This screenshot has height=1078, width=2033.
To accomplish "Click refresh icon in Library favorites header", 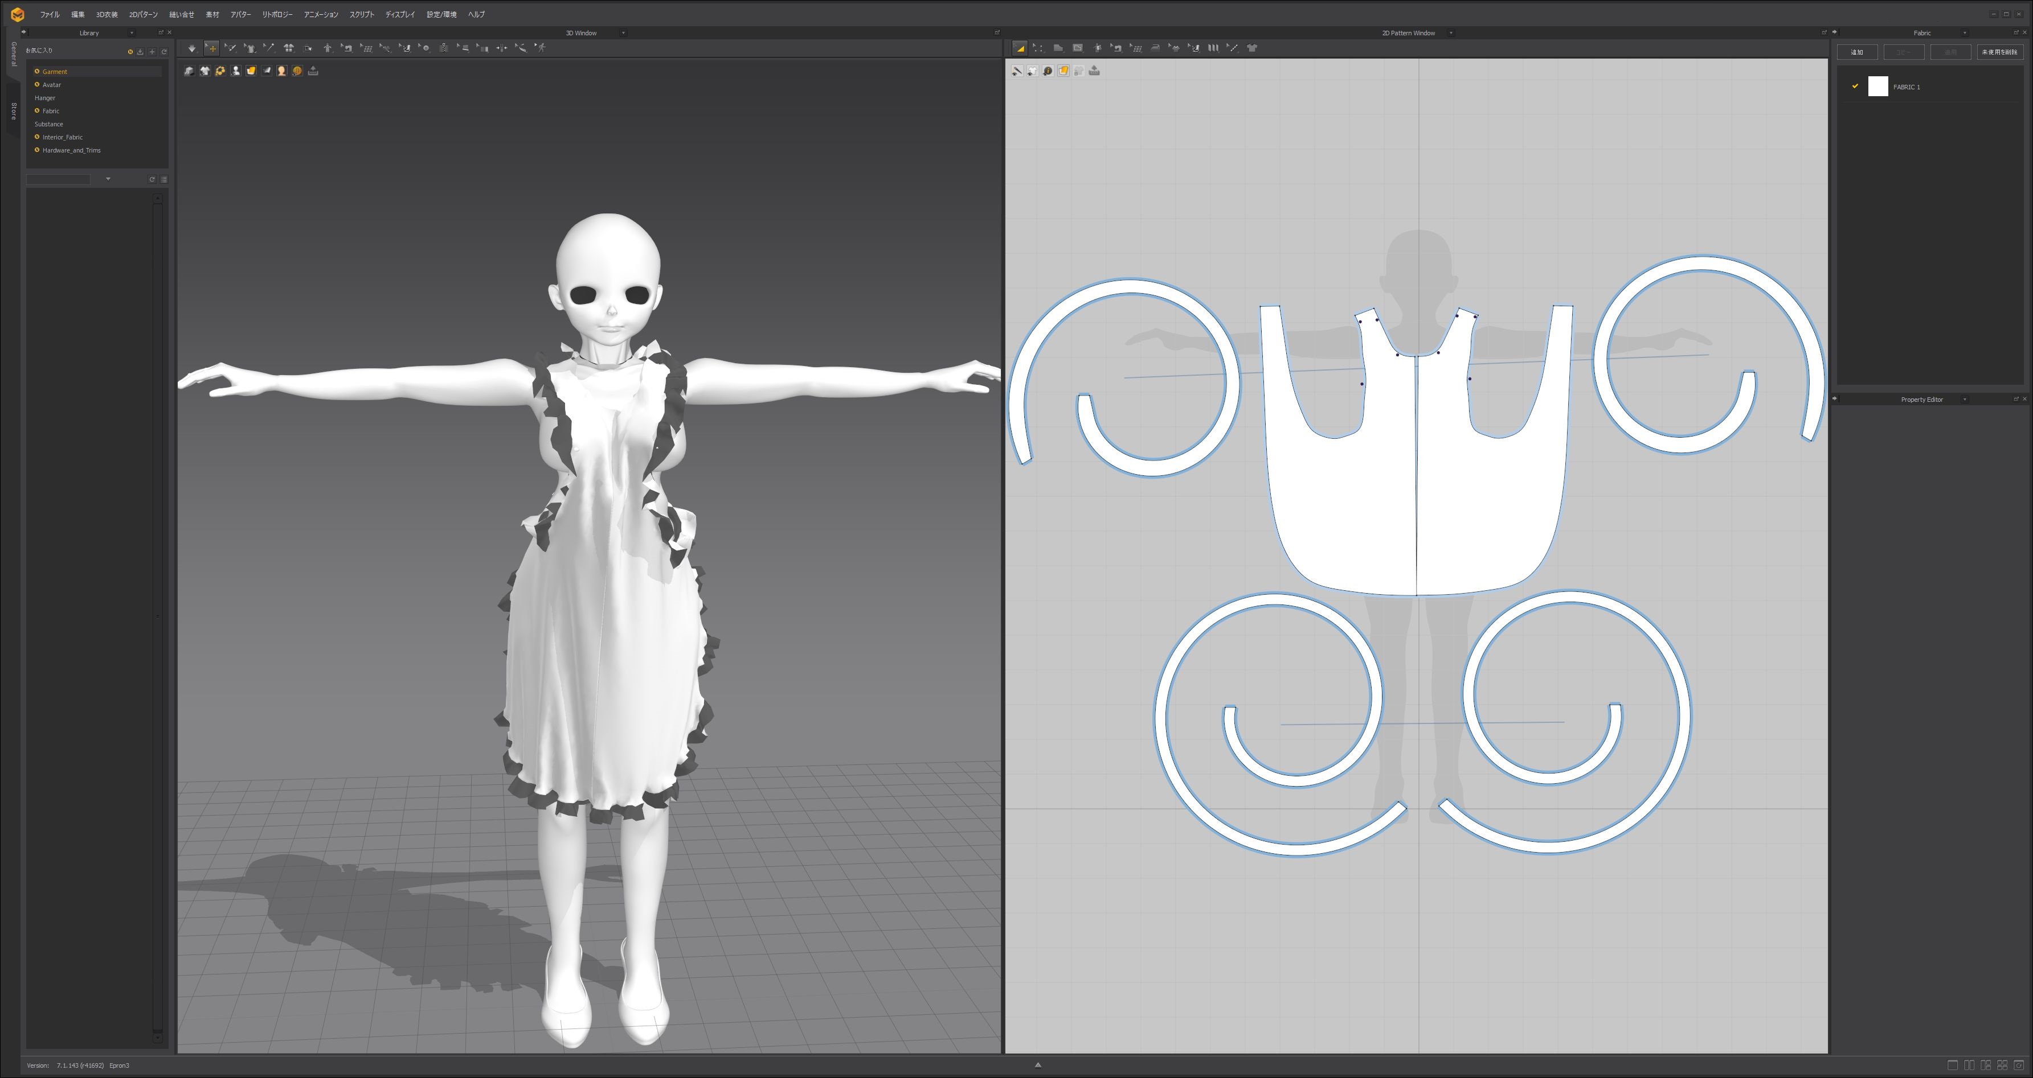I will pos(164,52).
